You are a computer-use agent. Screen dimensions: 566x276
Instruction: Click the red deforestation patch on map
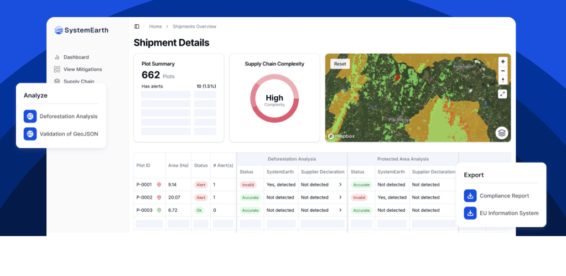[397, 77]
